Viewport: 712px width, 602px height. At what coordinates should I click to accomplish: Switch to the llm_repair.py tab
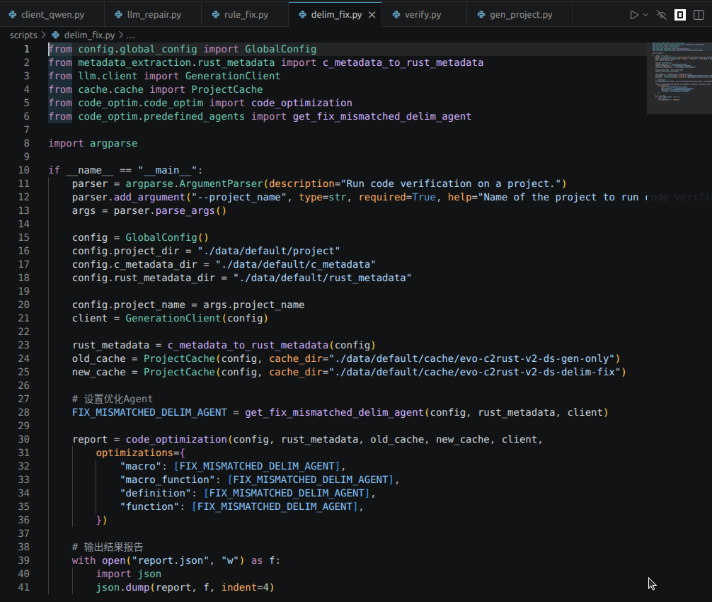[x=154, y=15]
